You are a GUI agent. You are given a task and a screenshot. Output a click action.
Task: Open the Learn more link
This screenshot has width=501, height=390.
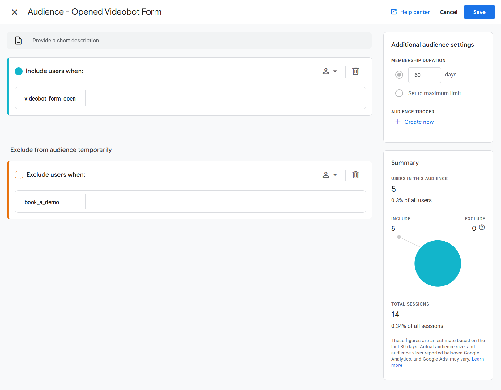pos(477,359)
